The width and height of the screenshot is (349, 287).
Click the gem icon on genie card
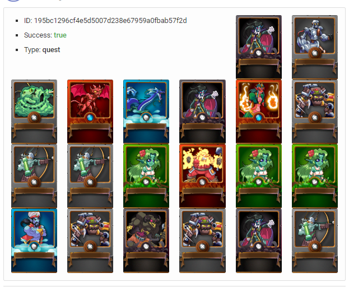coord(34,247)
